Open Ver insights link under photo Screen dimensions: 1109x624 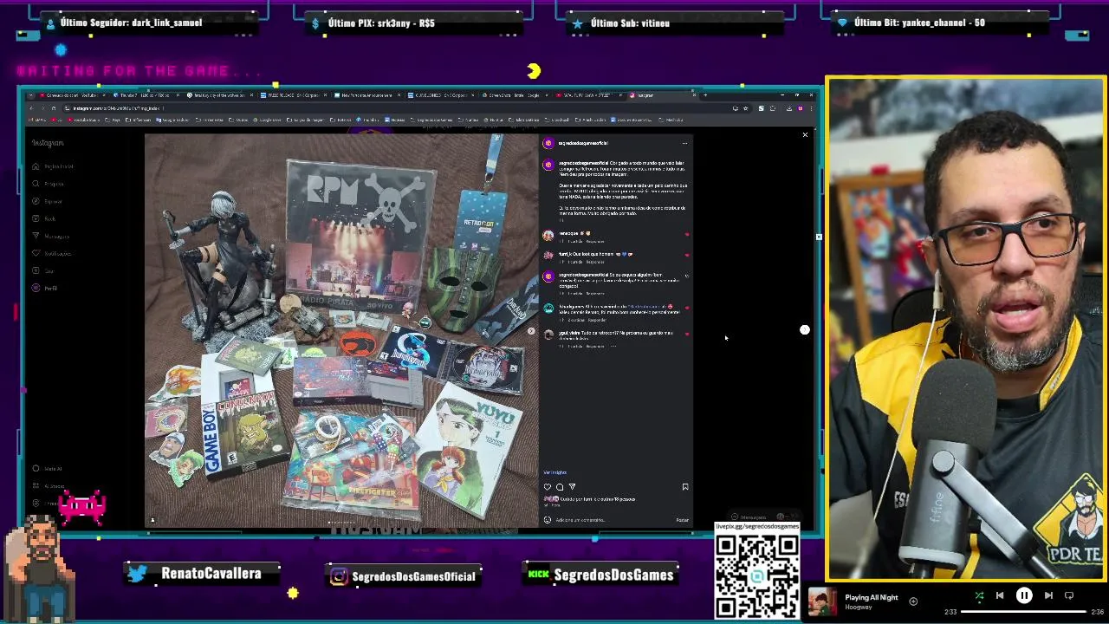[x=555, y=472]
